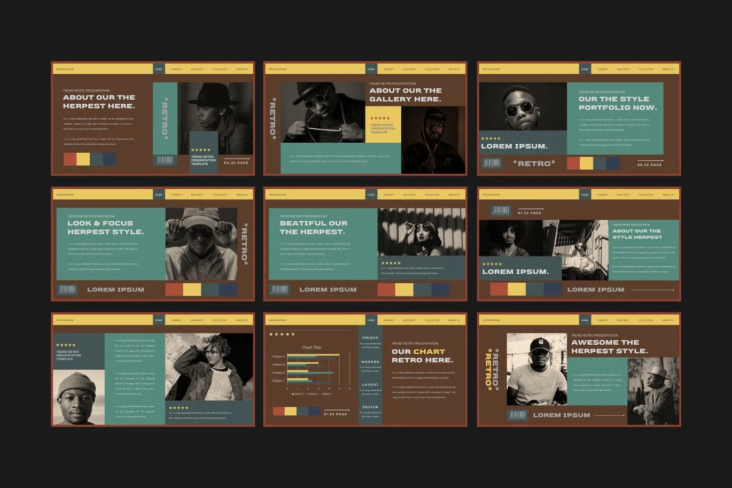Image resolution: width=732 pixels, height=488 pixels.
Task: Click the UNIQUE heading on the chart slide
Action: pyautogui.click(x=370, y=338)
